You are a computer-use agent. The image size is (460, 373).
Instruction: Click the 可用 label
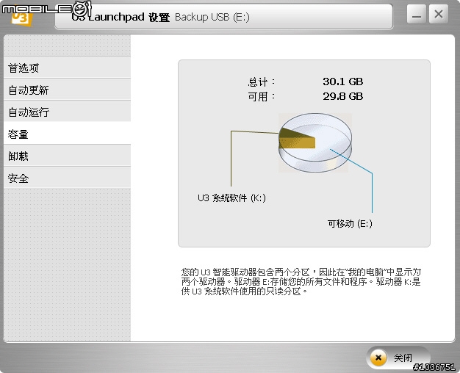pos(262,96)
